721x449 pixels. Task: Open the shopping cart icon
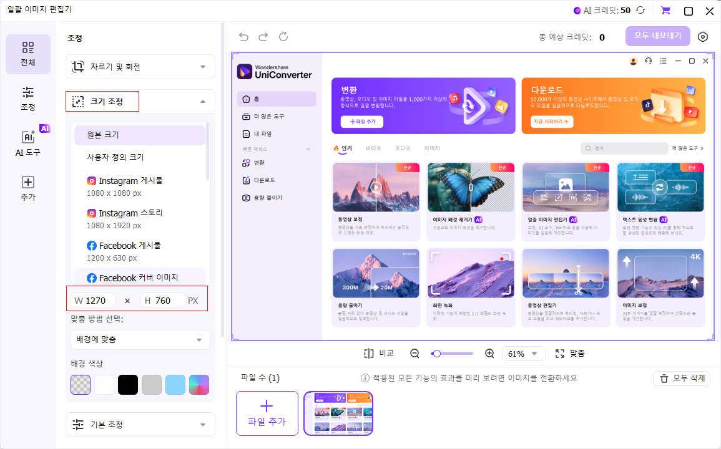click(666, 11)
